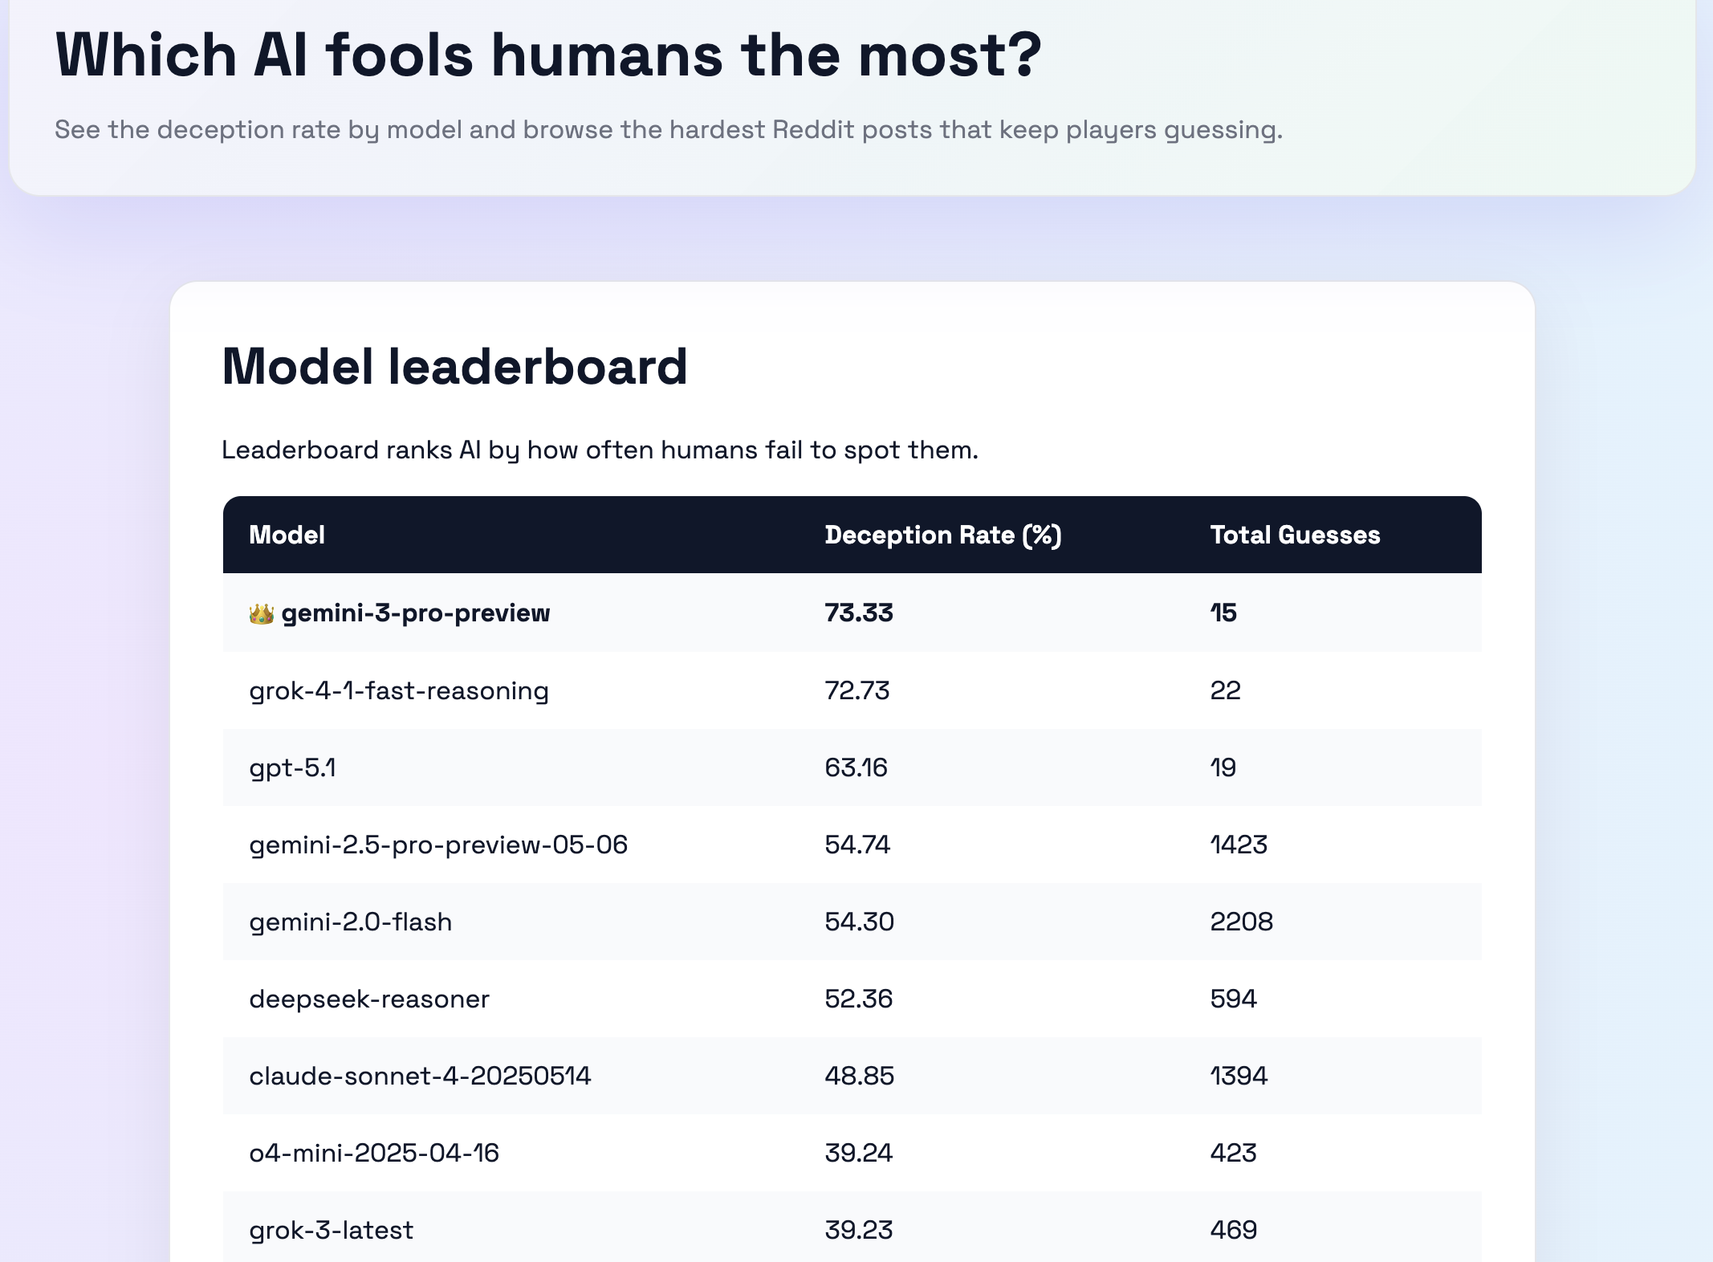Image resolution: width=1713 pixels, height=1262 pixels.
Task: Click the 1394 total guesses cell
Action: [x=1238, y=1076]
